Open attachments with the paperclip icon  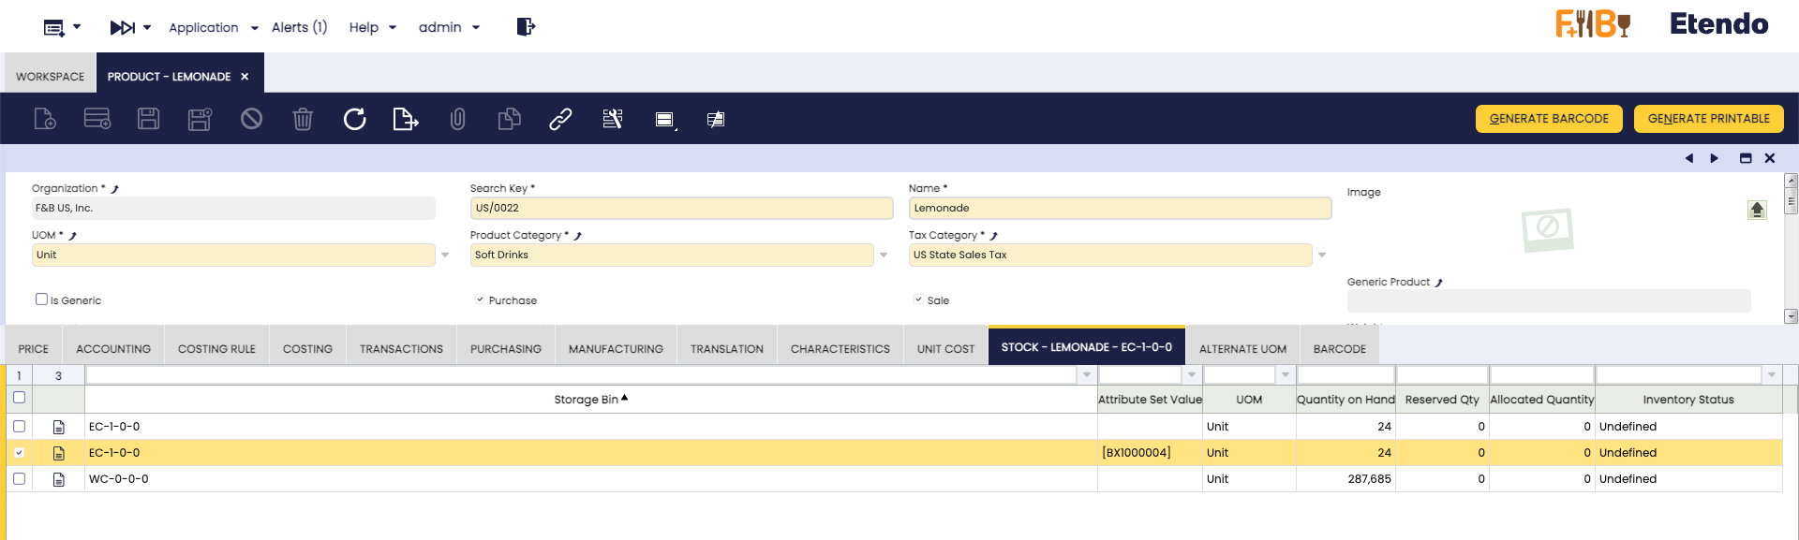(457, 119)
